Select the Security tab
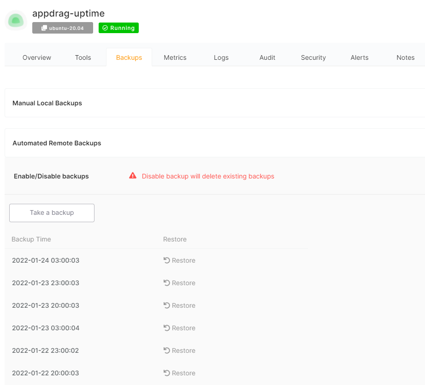The image size is (425, 385). 313,57
